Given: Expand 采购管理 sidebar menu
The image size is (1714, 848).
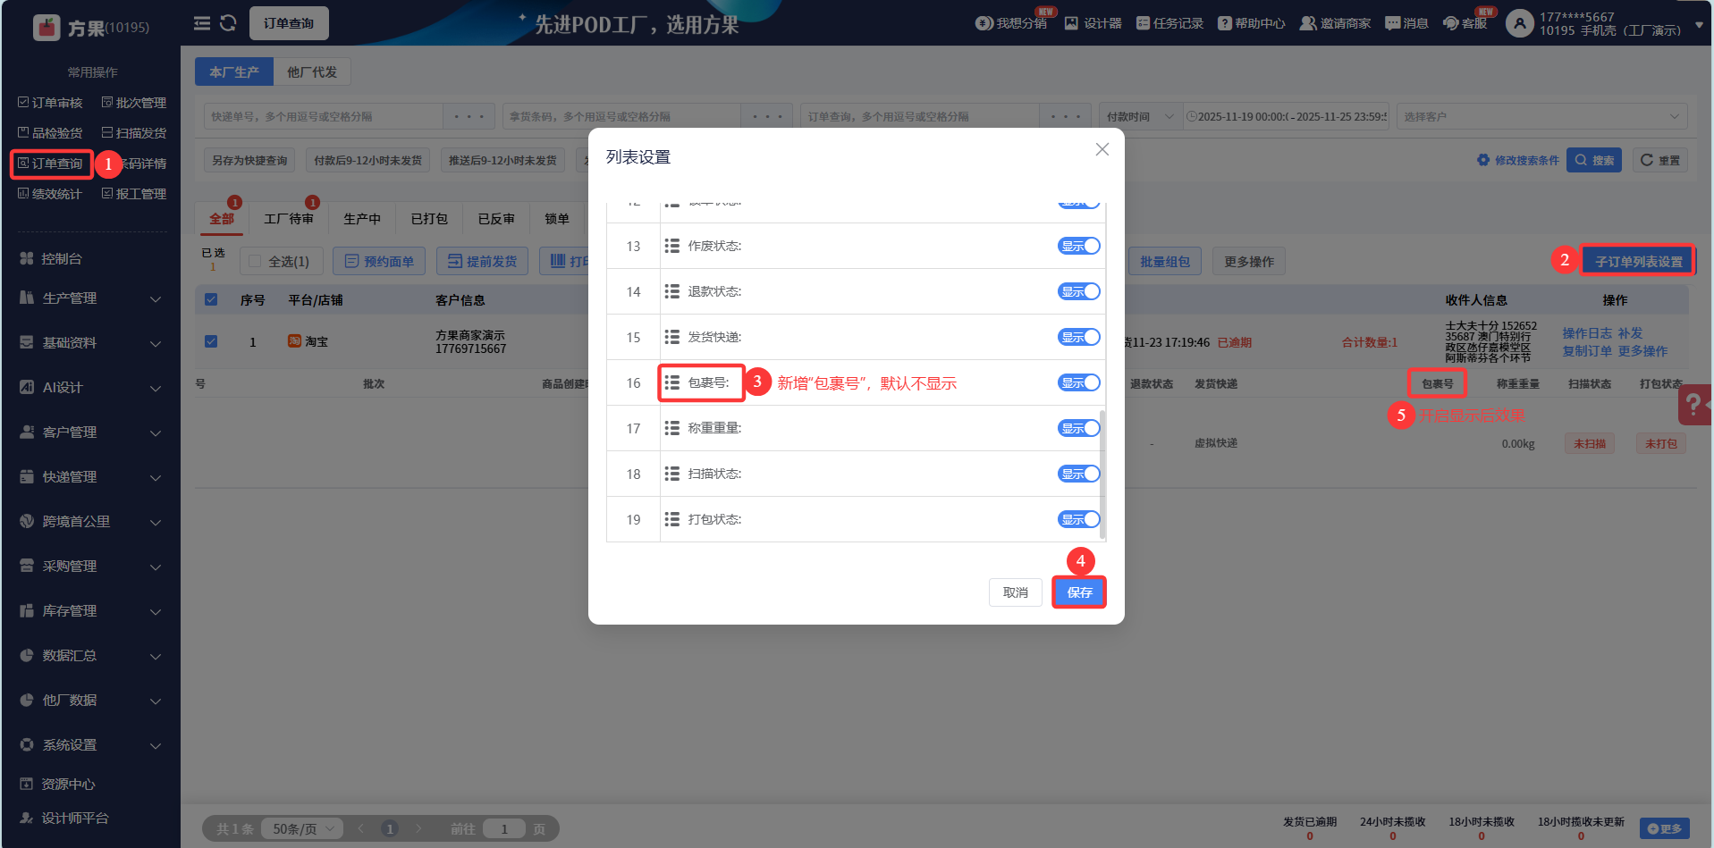Looking at the screenshot, I should (90, 567).
